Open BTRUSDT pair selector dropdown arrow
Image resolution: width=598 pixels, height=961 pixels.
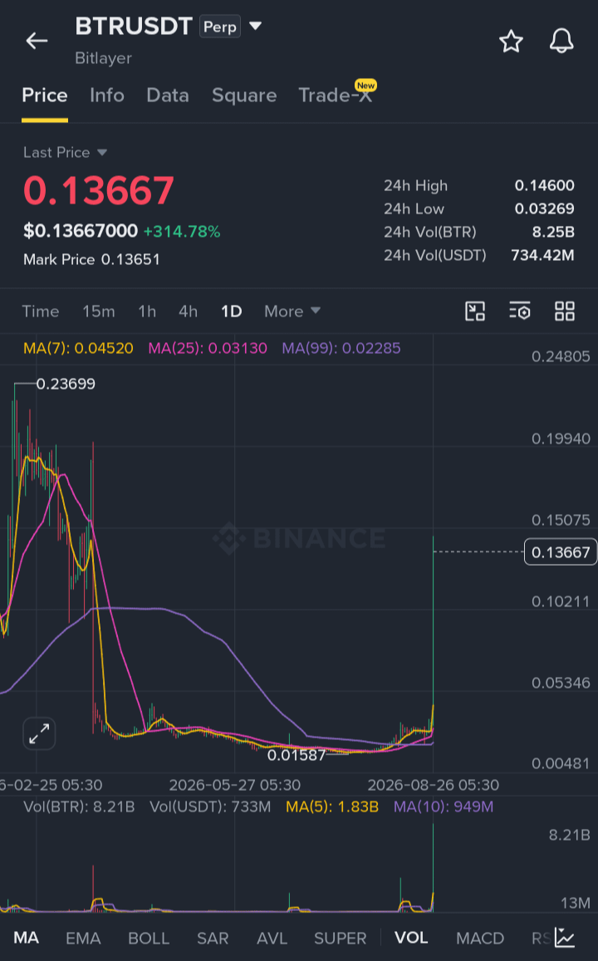coord(256,26)
